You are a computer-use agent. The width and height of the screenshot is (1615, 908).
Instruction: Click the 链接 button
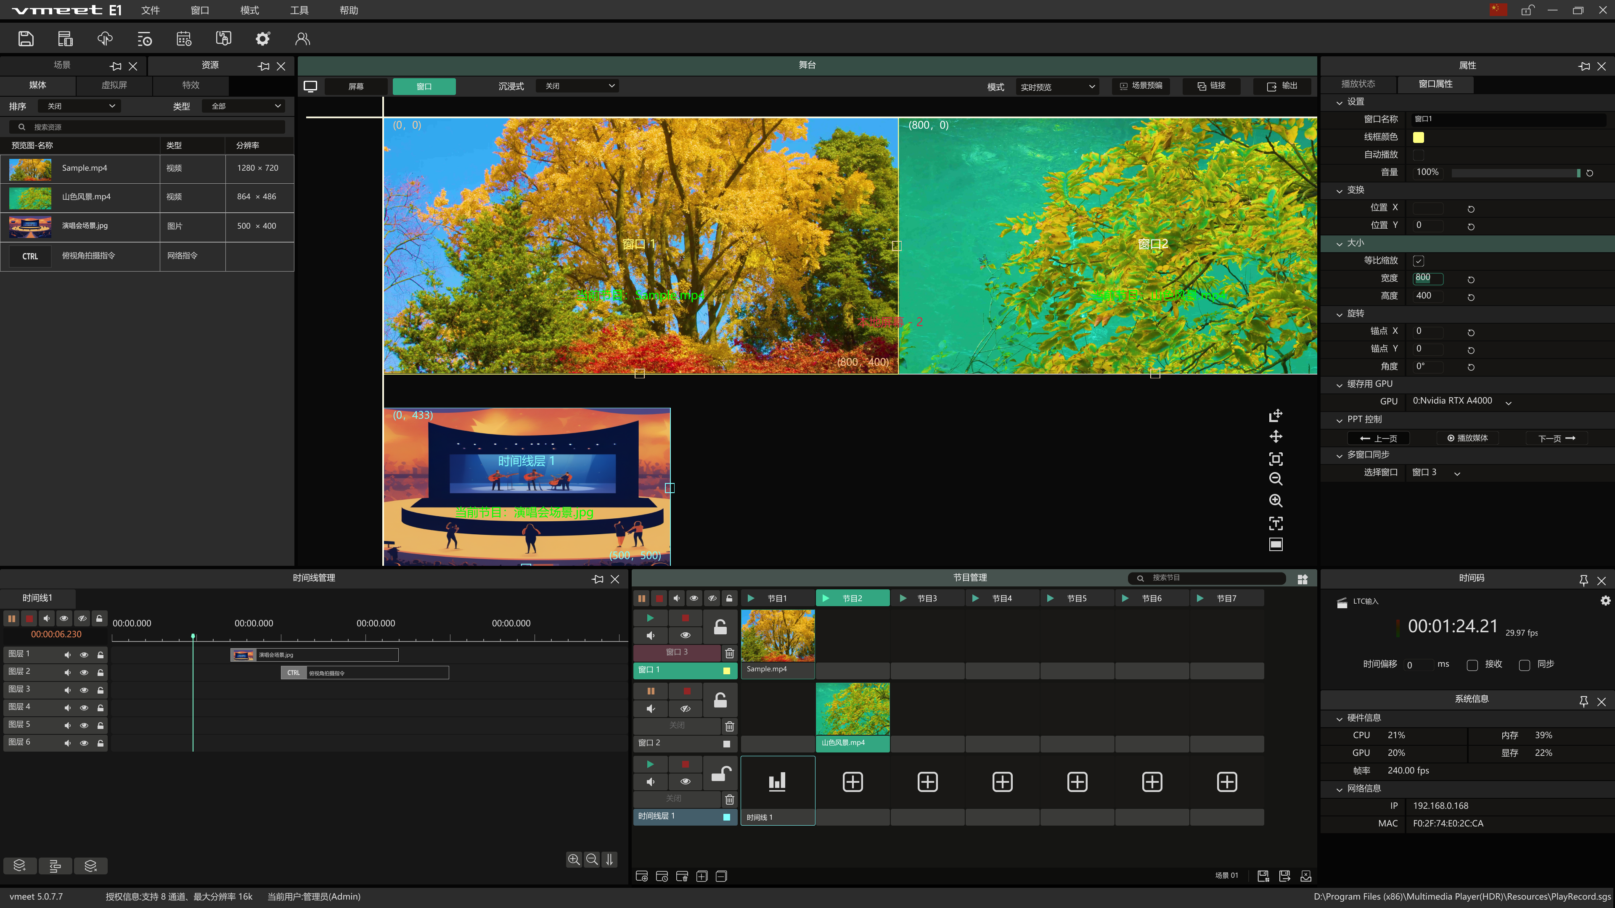tap(1211, 86)
